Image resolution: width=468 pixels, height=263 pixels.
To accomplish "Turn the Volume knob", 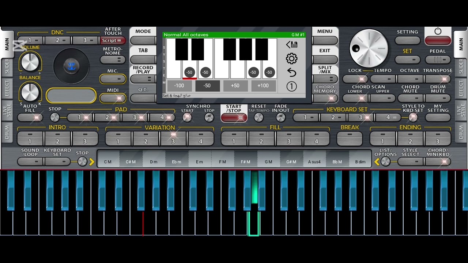I will [x=30, y=62].
